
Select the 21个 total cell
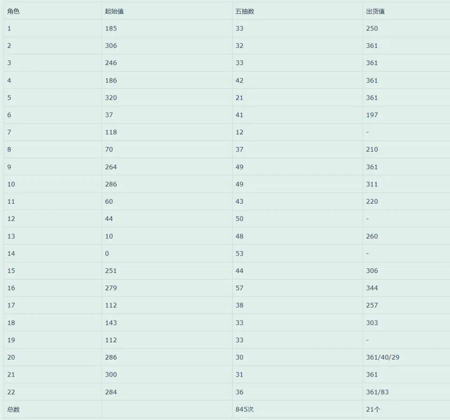click(x=373, y=409)
